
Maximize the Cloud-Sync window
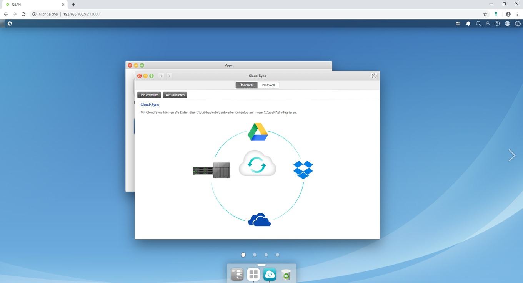[152, 76]
